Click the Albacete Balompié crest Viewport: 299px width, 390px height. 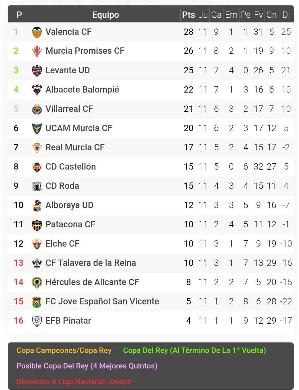[x=37, y=90]
